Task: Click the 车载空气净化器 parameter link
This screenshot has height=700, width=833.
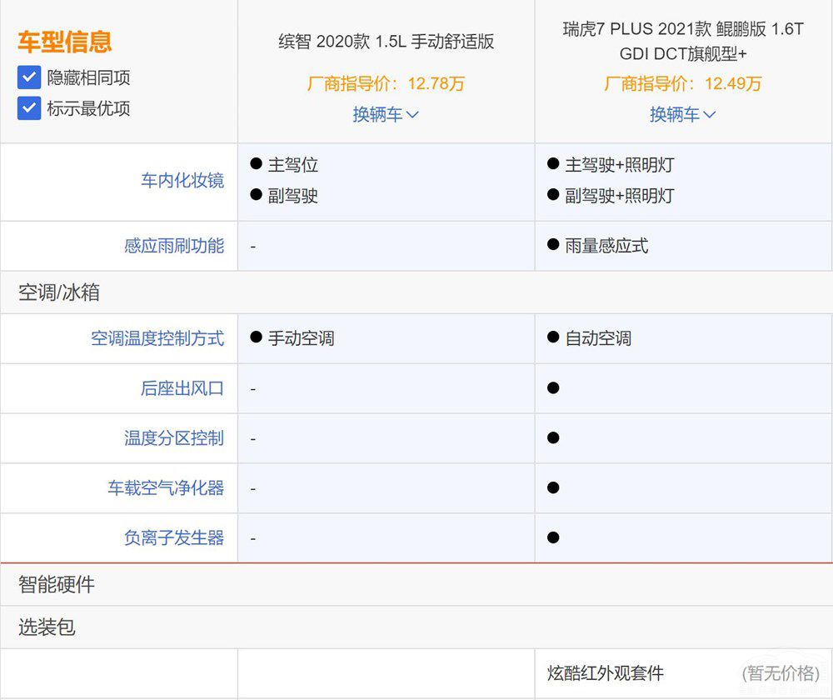Action: coord(165,488)
